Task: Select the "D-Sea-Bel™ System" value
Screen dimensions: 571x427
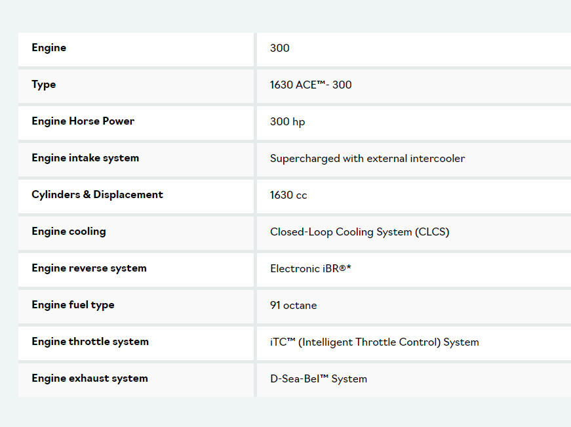Action: click(x=319, y=378)
